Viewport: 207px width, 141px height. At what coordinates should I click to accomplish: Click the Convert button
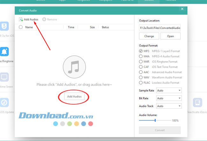pyautogui.click(x=160, y=130)
